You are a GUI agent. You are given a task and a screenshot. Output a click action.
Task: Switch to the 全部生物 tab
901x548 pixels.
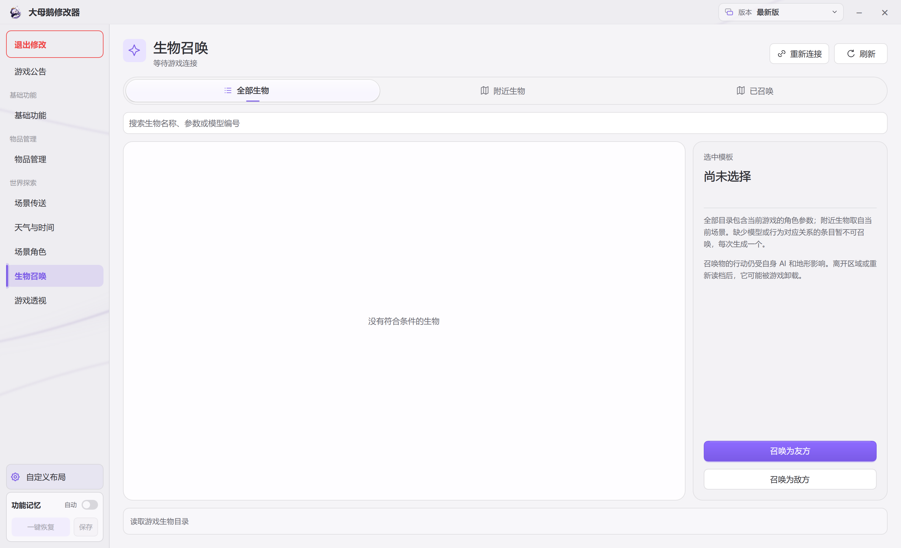point(253,90)
